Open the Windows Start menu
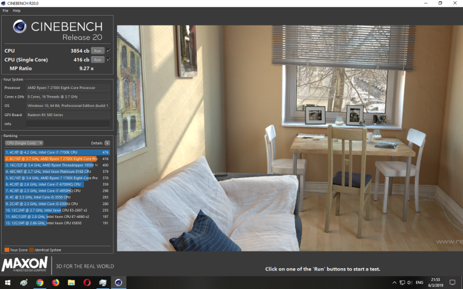The width and height of the screenshot is (463, 289). pos(8,283)
